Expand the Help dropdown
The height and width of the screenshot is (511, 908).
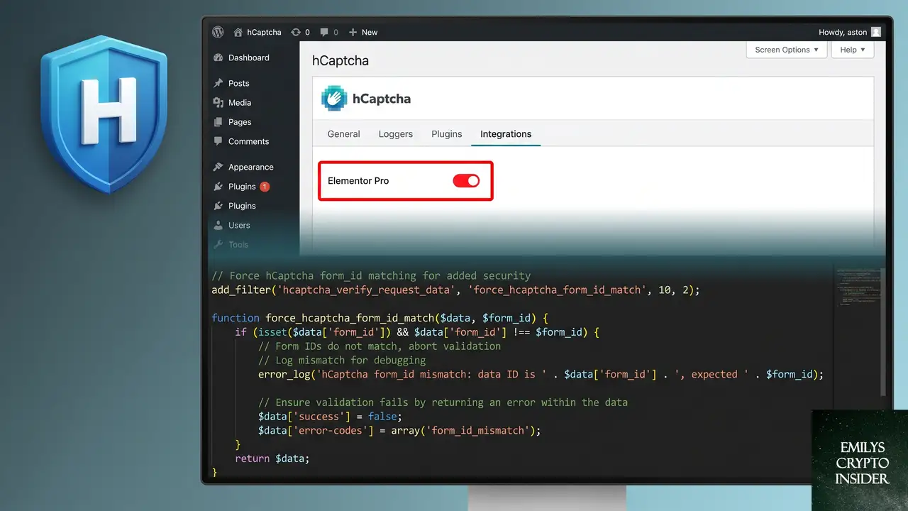(853, 50)
